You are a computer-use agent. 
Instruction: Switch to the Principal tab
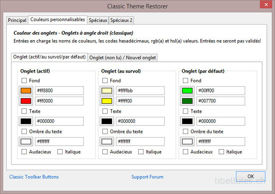pos(17,20)
